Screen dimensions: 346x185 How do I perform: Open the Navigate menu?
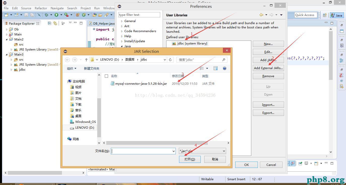57,8
